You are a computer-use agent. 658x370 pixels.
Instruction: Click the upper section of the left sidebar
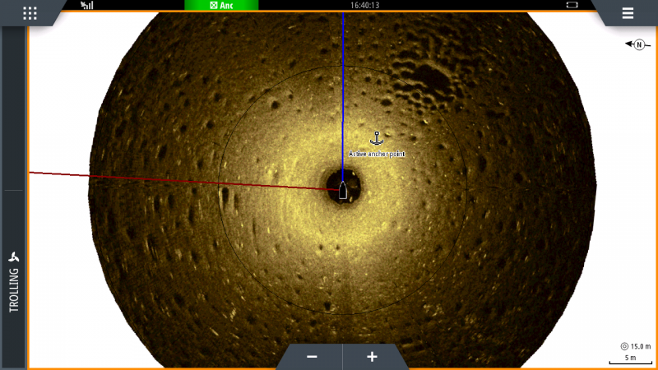pyautogui.click(x=13, y=107)
